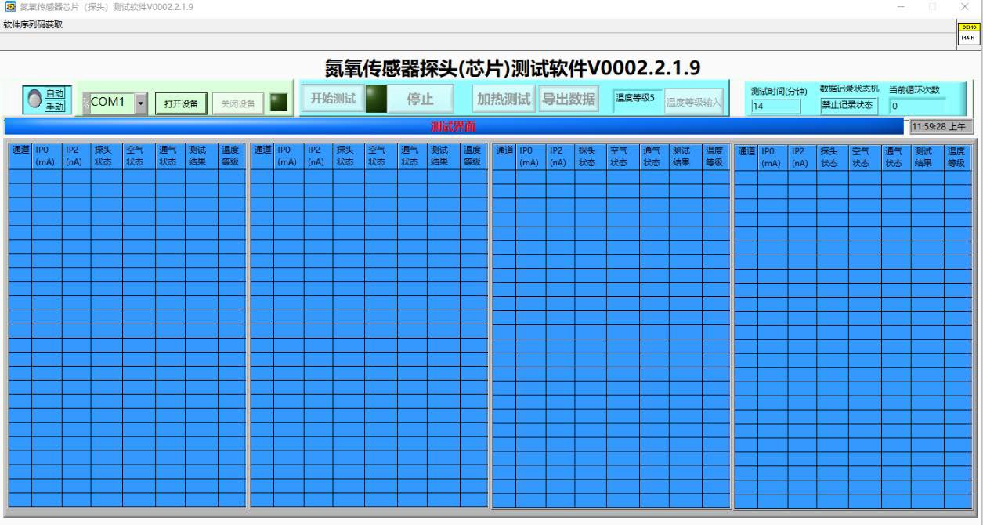Click the test status LED beside 开始测试
The image size is (983, 525).
[x=376, y=99]
